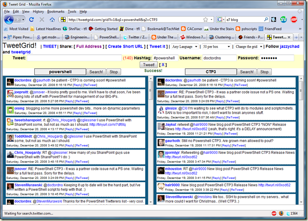308x221 pixels.
Task: Open the Bookmarks menu
Action: tap(55, 11)
